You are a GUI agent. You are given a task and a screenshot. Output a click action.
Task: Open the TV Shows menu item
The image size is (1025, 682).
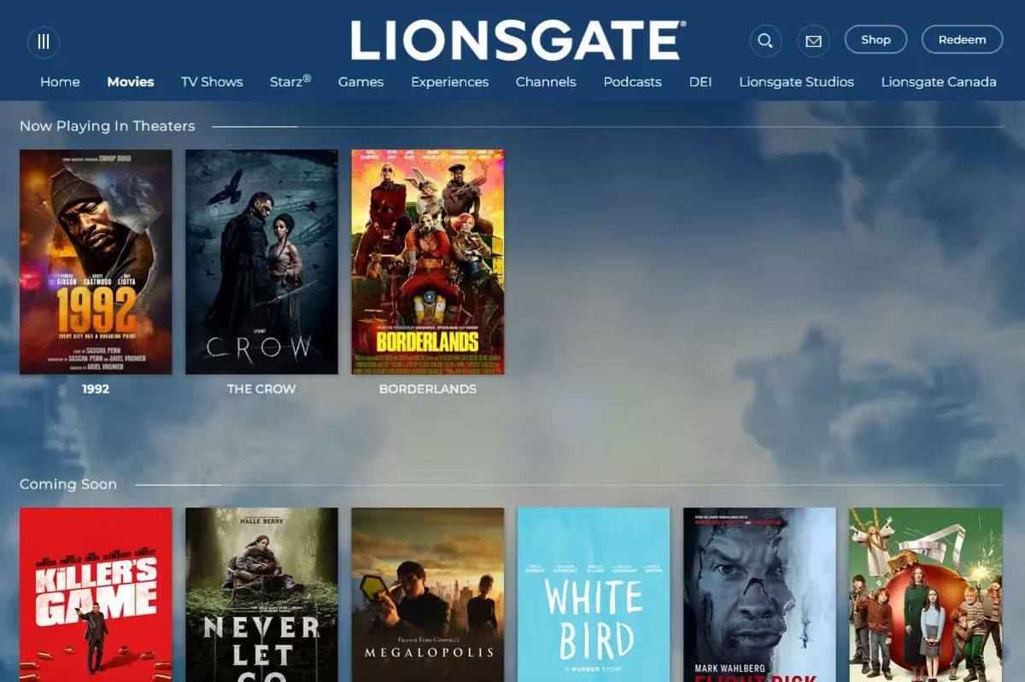[212, 82]
